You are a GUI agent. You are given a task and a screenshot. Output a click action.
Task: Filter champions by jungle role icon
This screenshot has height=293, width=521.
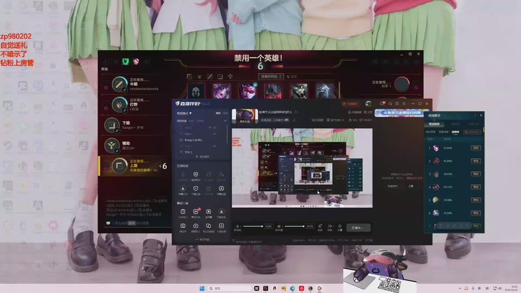(200, 76)
